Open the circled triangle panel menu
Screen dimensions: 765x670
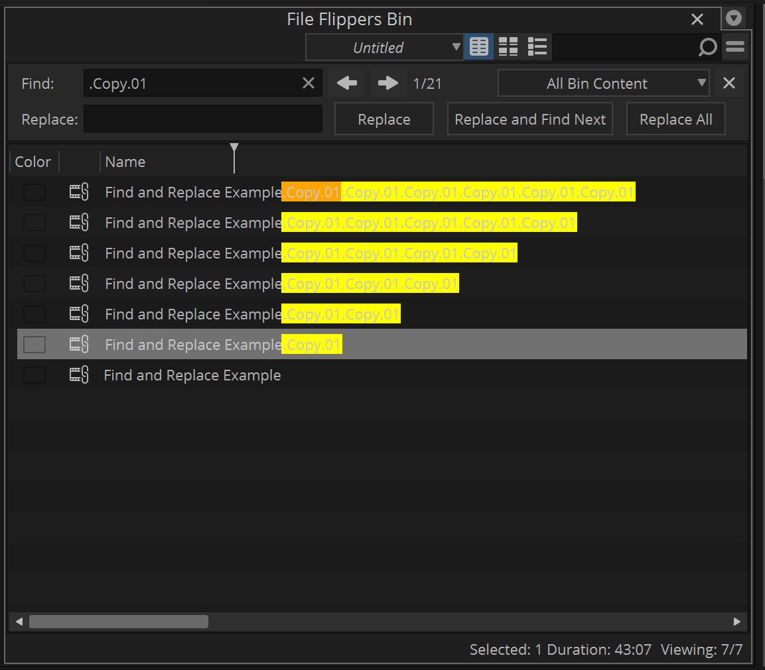point(734,19)
